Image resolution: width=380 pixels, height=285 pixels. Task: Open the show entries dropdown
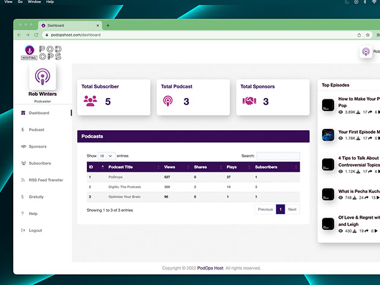[x=106, y=155]
